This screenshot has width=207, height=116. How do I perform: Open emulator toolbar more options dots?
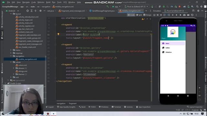(196, 15)
